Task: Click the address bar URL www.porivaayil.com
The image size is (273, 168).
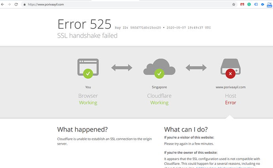Action: point(46,4)
